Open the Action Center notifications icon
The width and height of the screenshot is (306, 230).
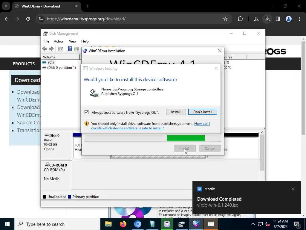(x=296, y=224)
